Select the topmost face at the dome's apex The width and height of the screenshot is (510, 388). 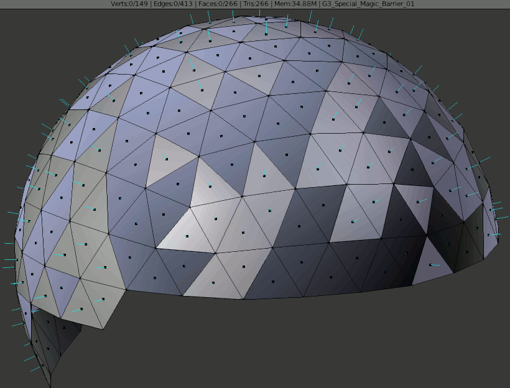(266, 22)
